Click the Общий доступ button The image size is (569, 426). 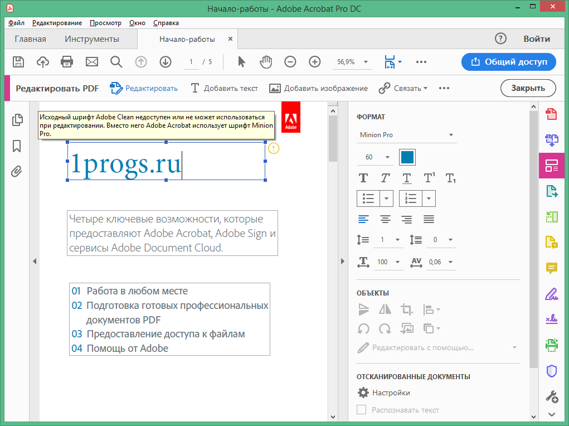(x=508, y=62)
